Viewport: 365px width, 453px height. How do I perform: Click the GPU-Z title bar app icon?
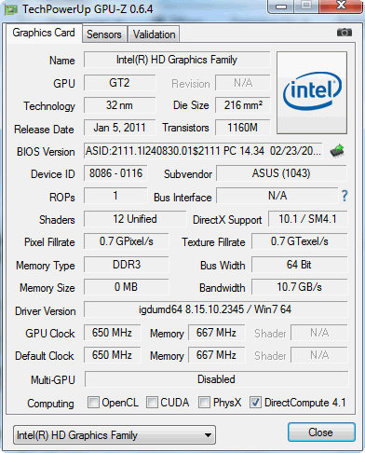(11, 9)
